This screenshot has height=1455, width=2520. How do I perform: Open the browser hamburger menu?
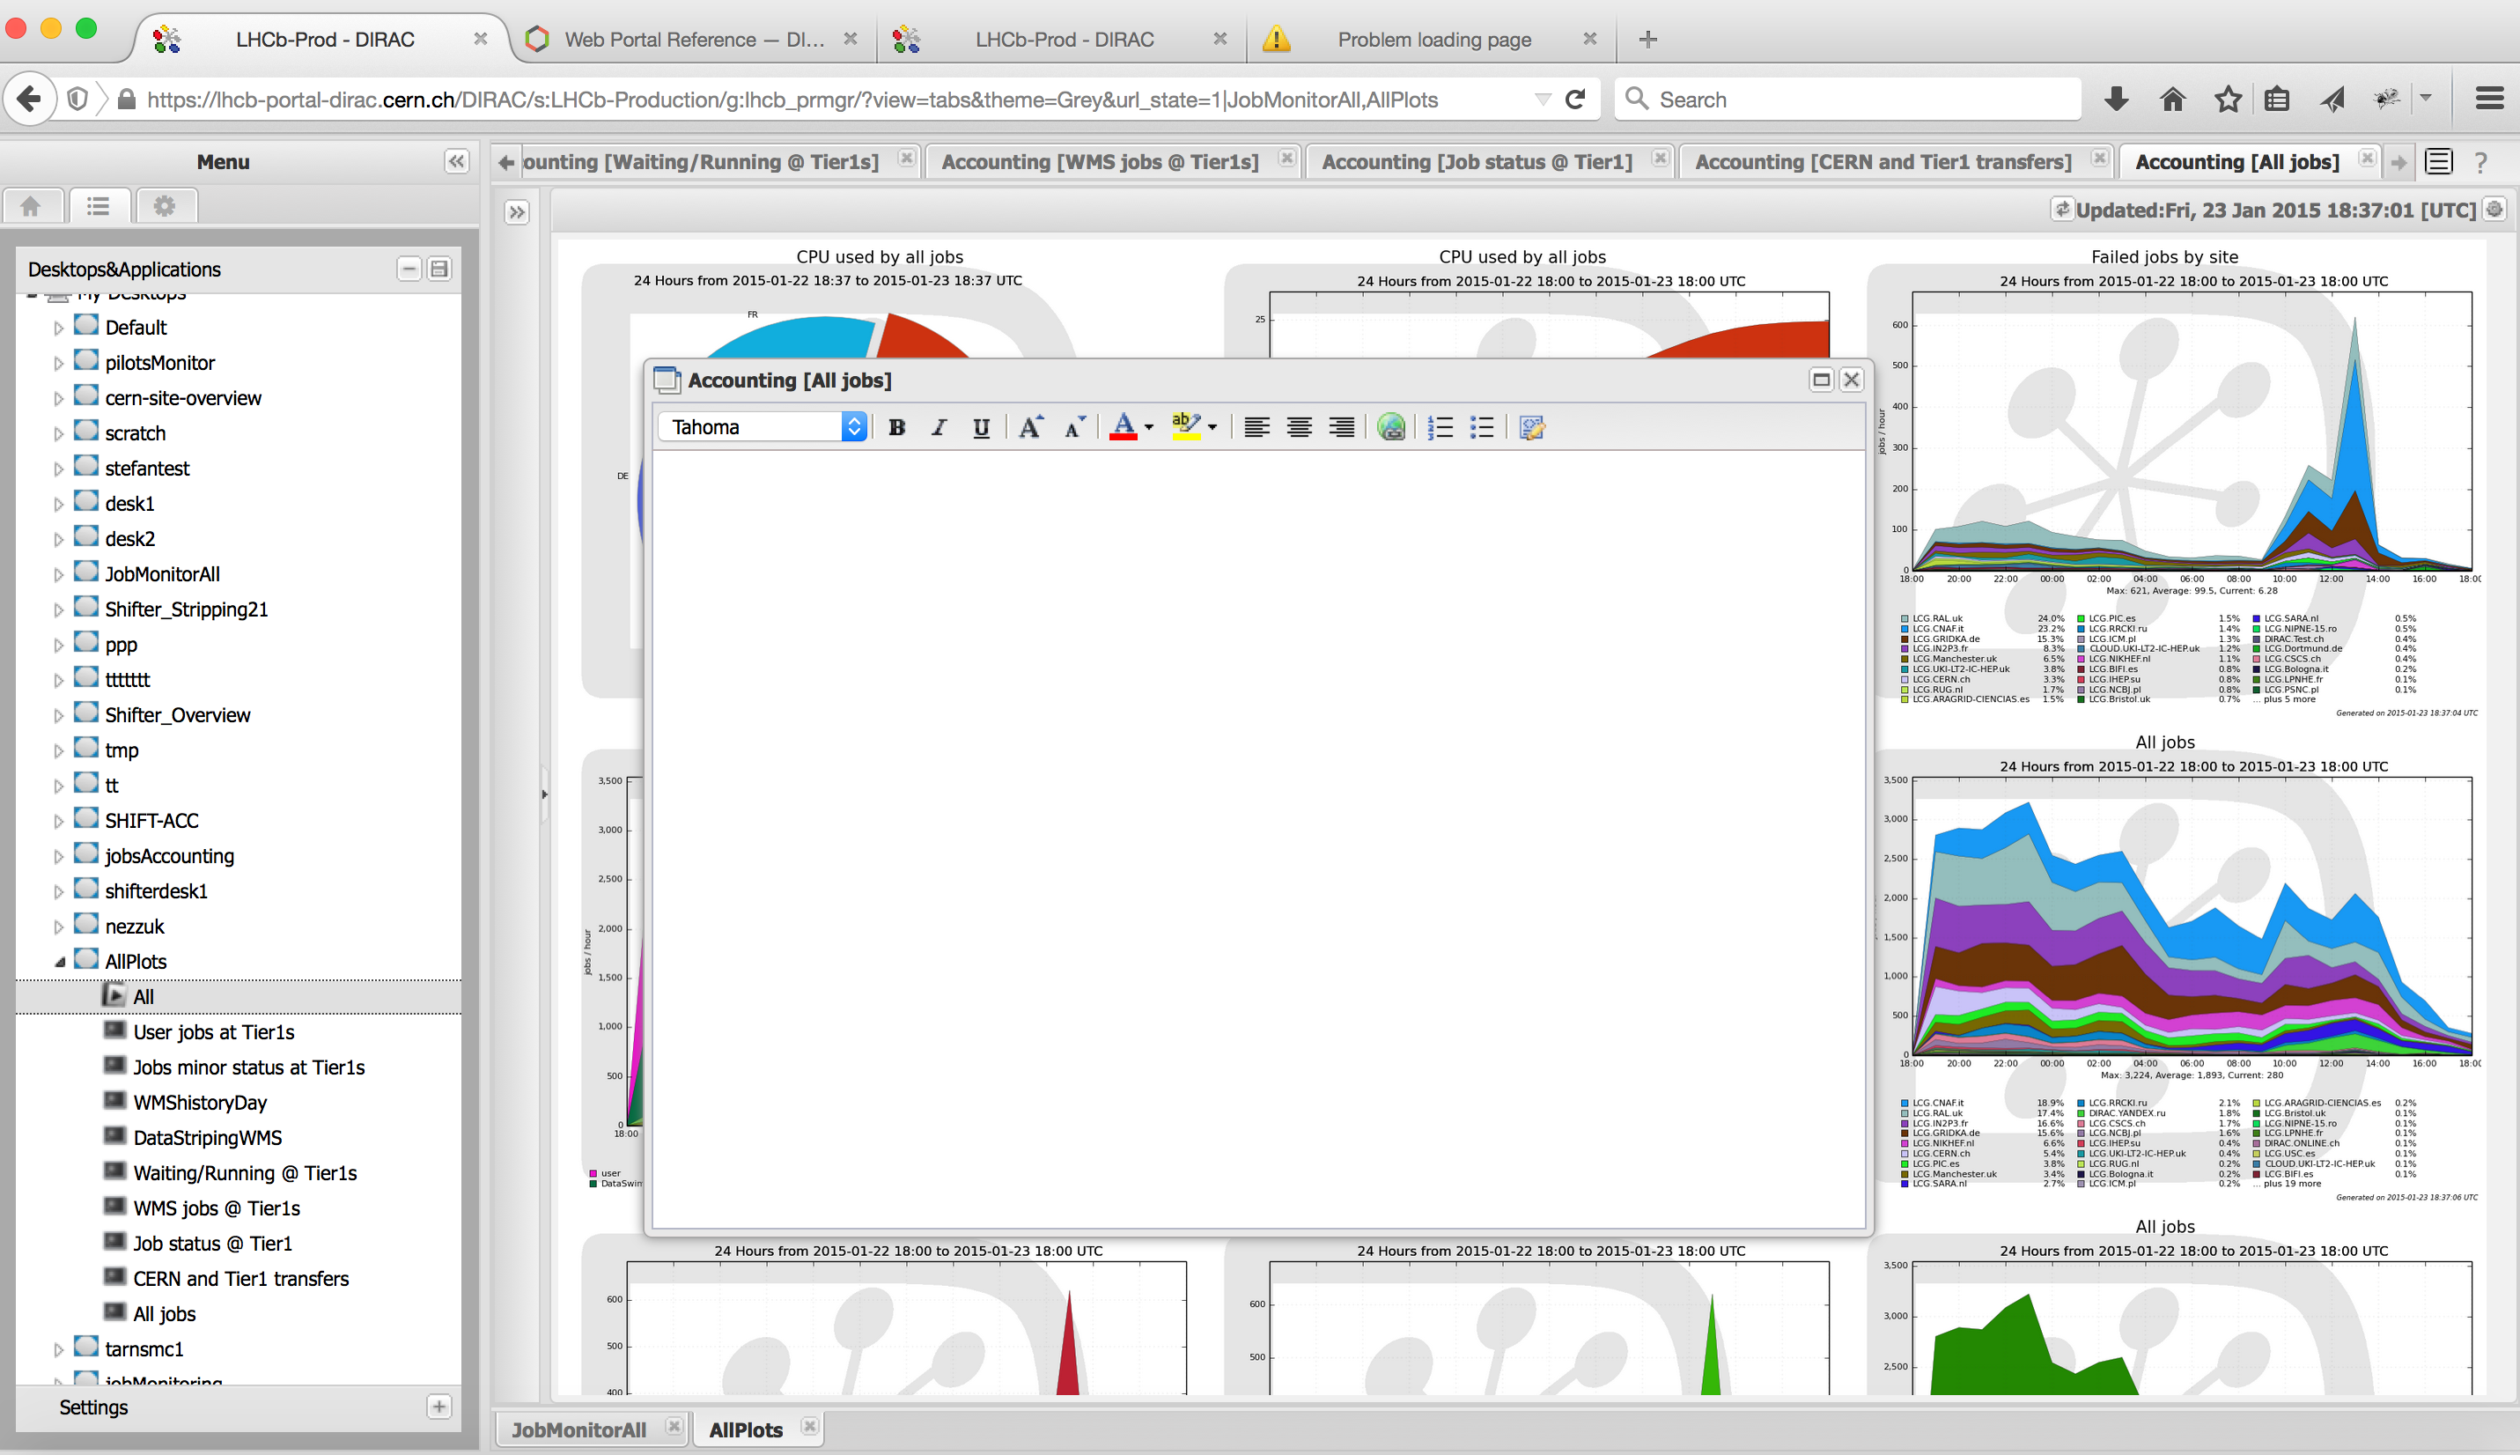(x=2489, y=99)
